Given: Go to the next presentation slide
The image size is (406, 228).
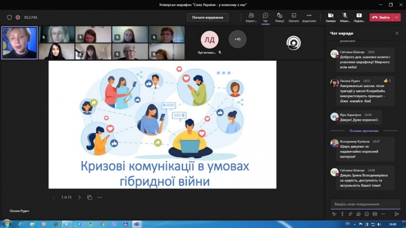Looking at the screenshot, I should coord(79,197).
